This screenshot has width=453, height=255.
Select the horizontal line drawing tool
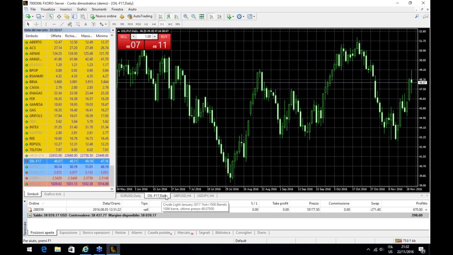coord(54,24)
